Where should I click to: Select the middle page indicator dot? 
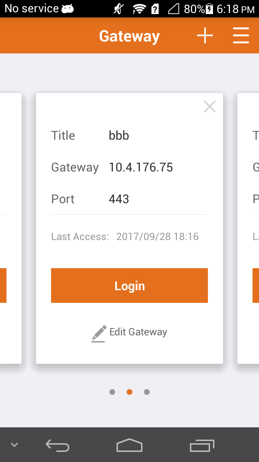pyautogui.click(x=129, y=392)
